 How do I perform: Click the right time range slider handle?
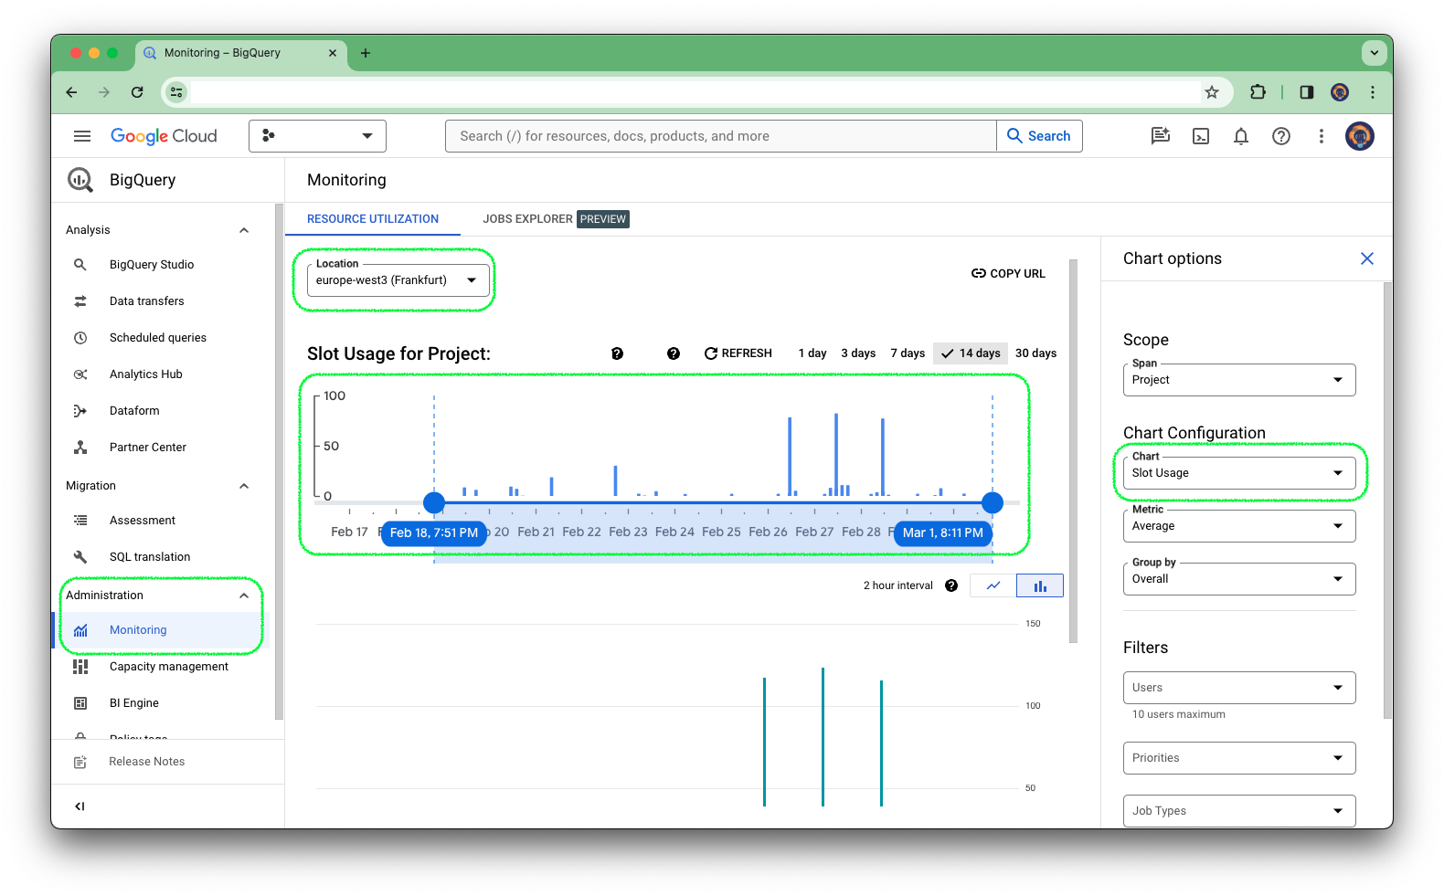coord(993,502)
